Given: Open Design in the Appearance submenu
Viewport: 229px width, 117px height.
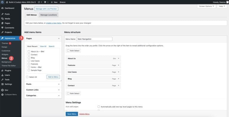Looking at the screenshot, I should pyautogui.click(x=4, y=47).
